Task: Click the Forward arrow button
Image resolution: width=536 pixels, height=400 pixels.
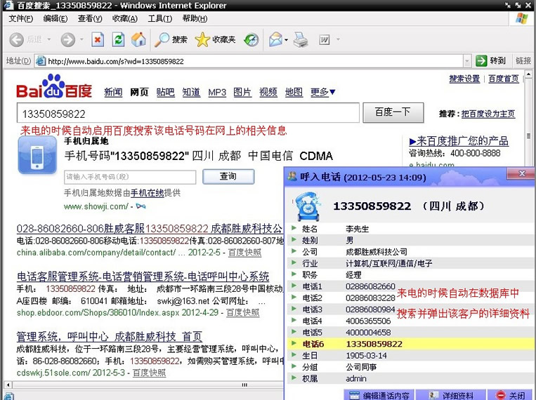Action: tap(67, 40)
